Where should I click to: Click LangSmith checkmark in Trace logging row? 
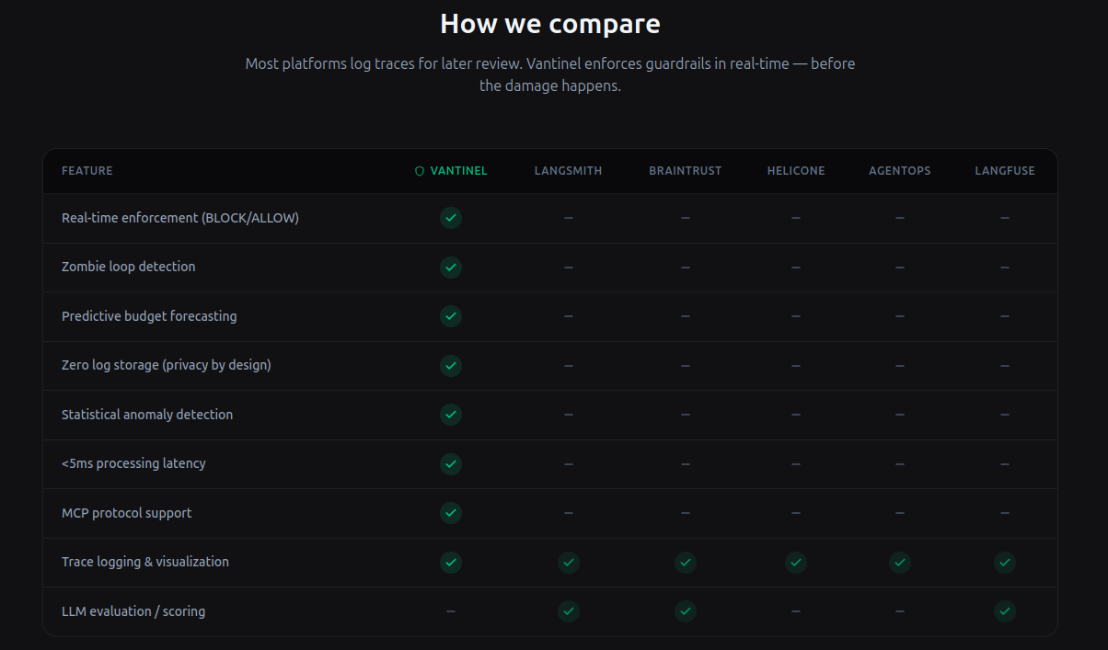click(569, 563)
